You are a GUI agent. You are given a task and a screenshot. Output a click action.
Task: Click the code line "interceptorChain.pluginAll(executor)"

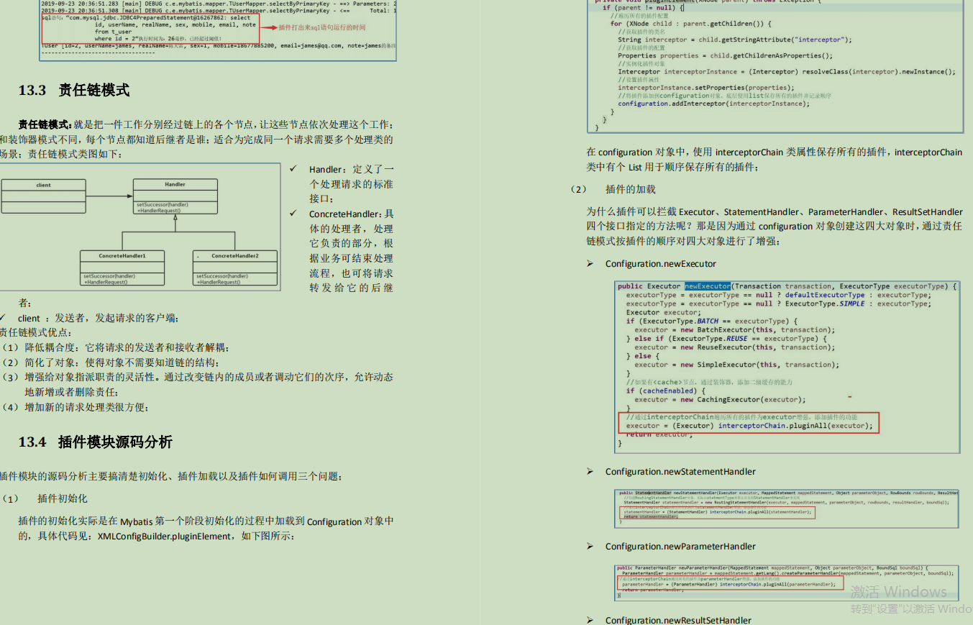click(749, 426)
